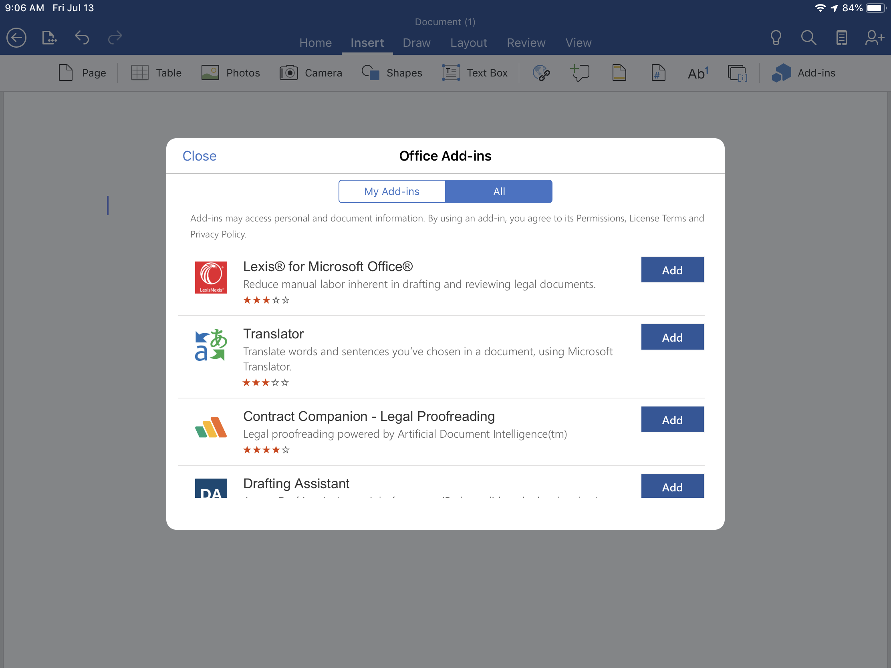
Task: Insert footnote Ab1 icon
Action: 697,73
